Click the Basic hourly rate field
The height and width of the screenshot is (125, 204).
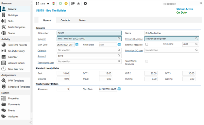(63, 73)
